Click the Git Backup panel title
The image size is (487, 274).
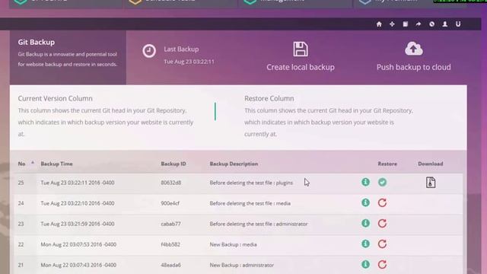[x=36, y=43]
